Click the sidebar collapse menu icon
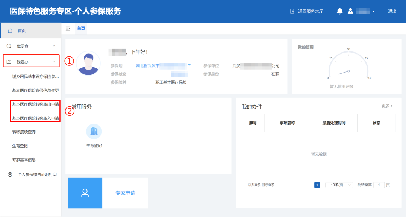This screenshot has height=218, width=406. point(68,29)
